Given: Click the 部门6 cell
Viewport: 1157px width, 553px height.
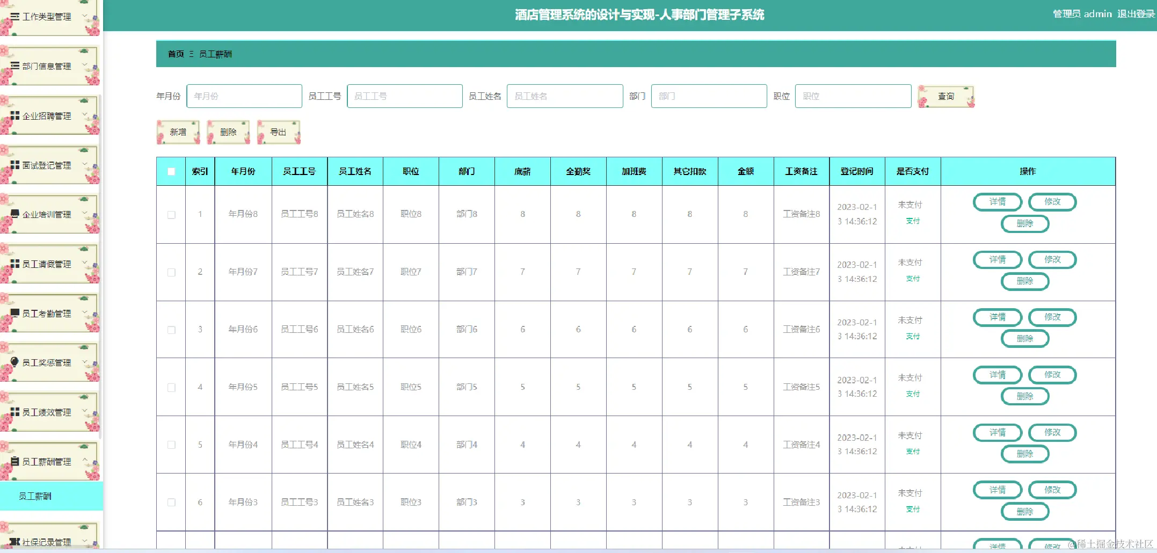Looking at the screenshot, I should [467, 330].
